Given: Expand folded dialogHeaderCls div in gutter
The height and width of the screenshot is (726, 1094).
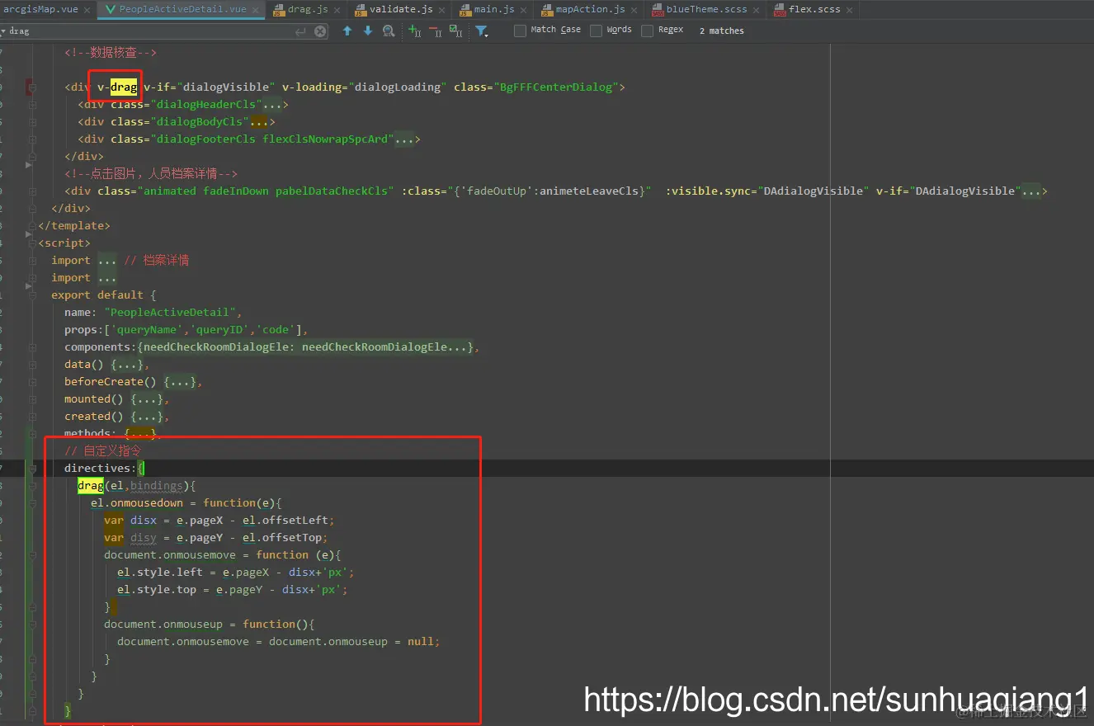Looking at the screenshot, I should [32, 105].
